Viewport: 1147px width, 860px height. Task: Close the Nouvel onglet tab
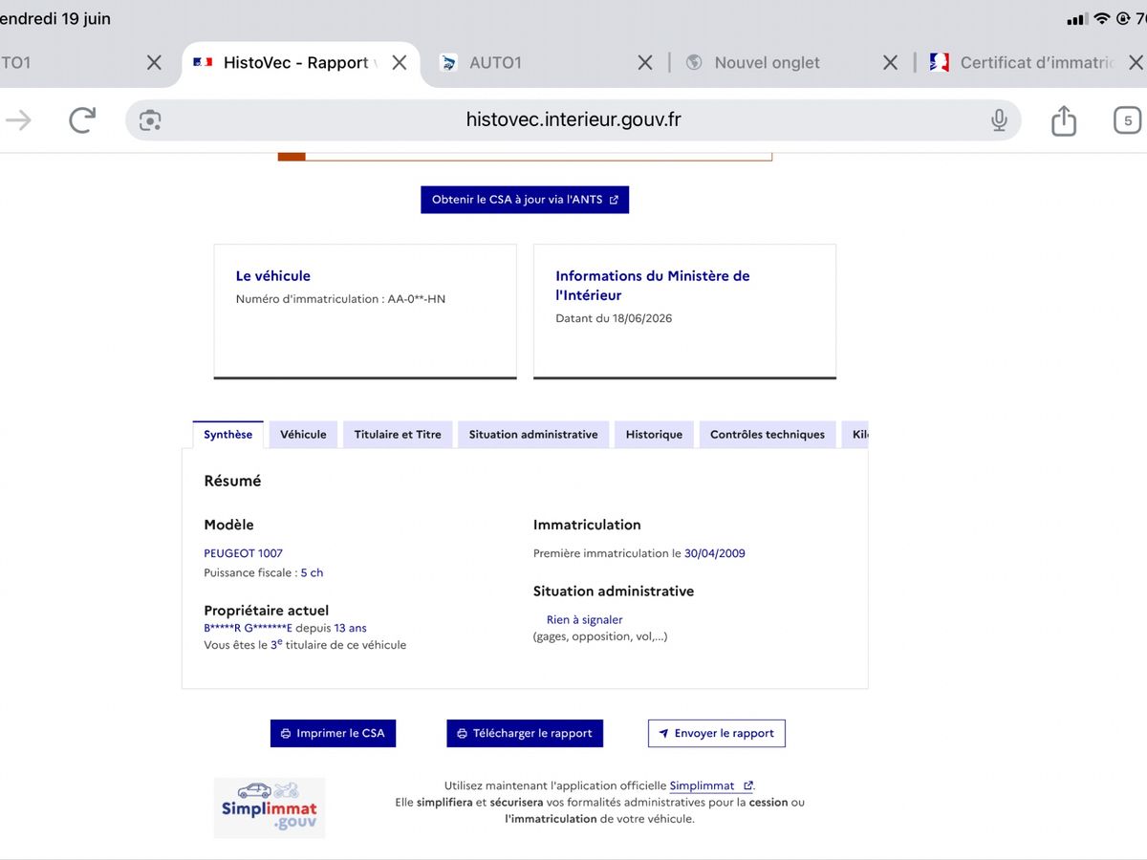pyautogui.click(x=890, y=62)
